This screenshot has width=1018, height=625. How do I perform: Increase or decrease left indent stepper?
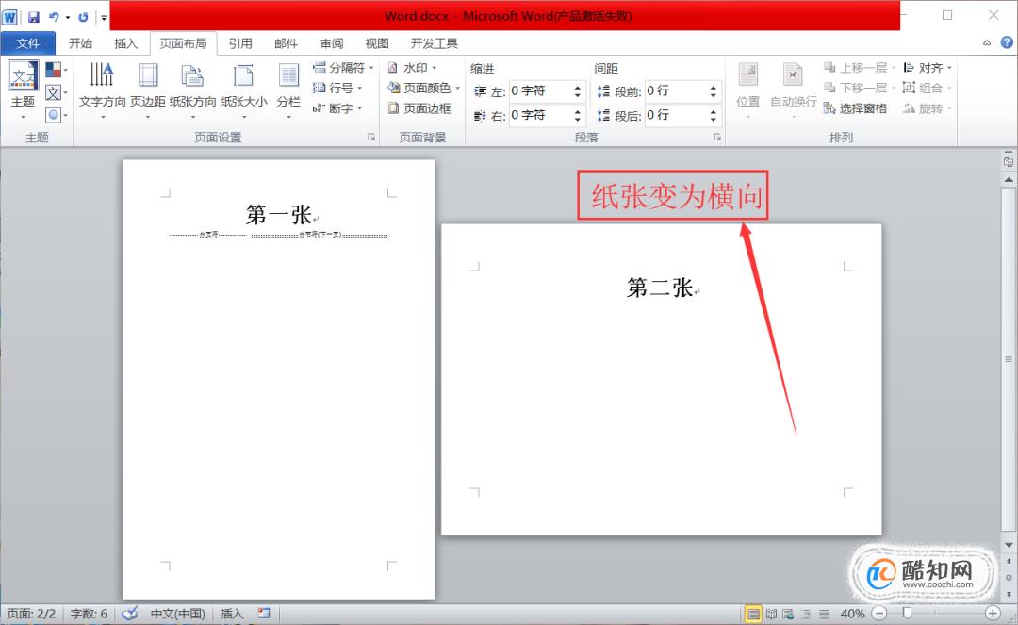tap(577, 90)
